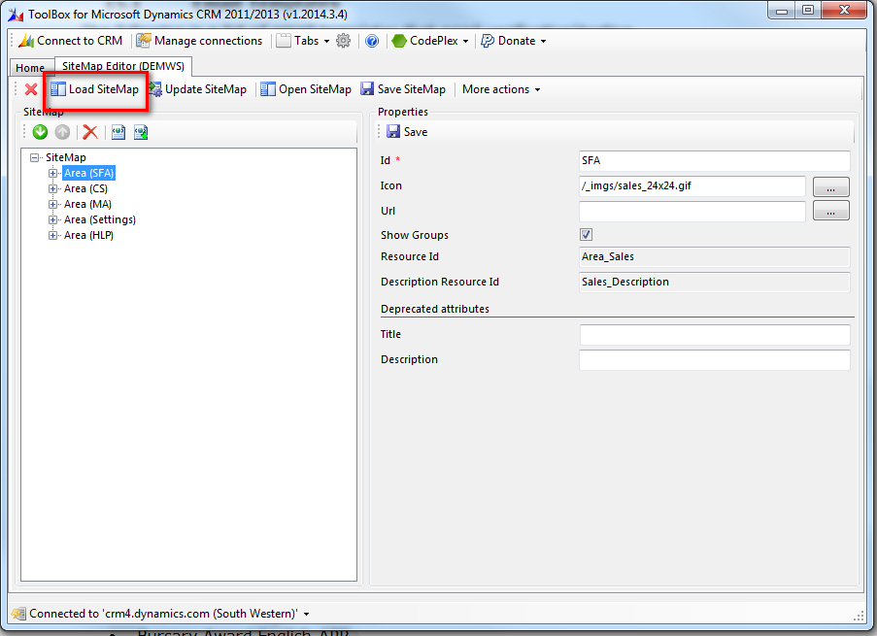
Task: Click the Description input field
Action: click(714, 360)
